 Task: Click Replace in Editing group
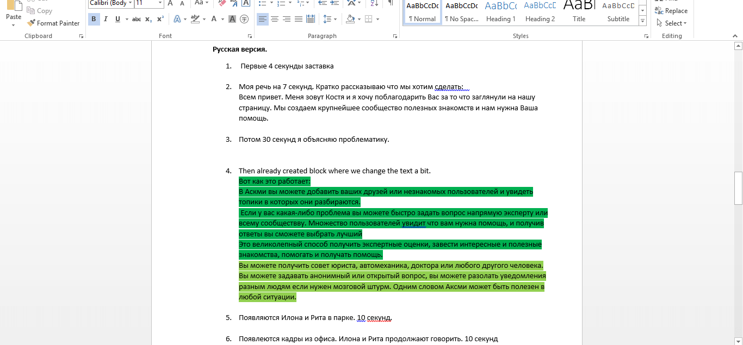point(671,11)
